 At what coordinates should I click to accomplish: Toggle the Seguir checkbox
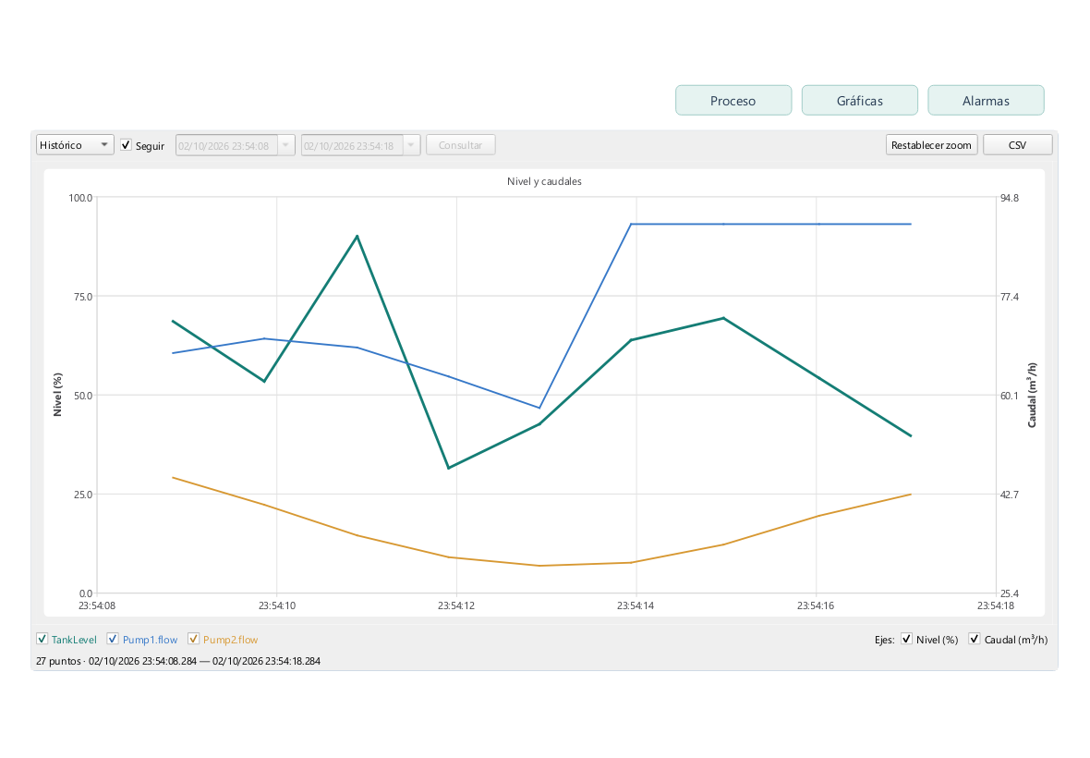tap(126, 144)
